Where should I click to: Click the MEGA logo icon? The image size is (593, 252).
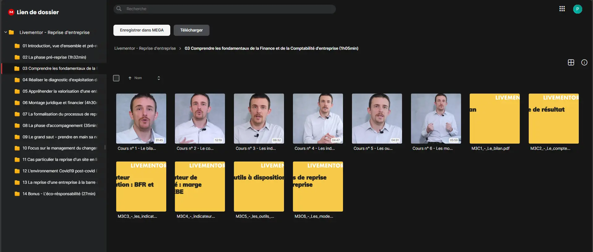click(x=11, y=12)
